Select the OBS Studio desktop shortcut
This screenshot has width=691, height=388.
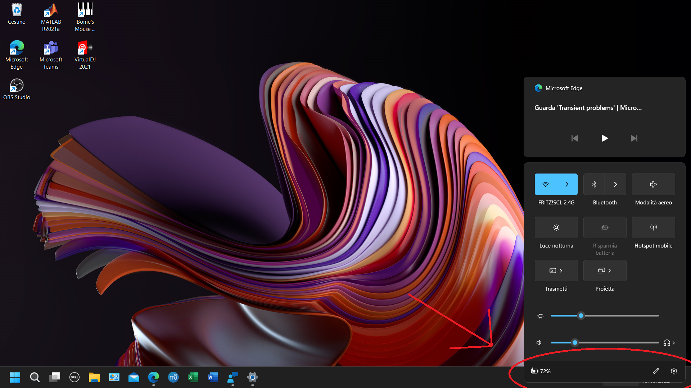point(17,89)
